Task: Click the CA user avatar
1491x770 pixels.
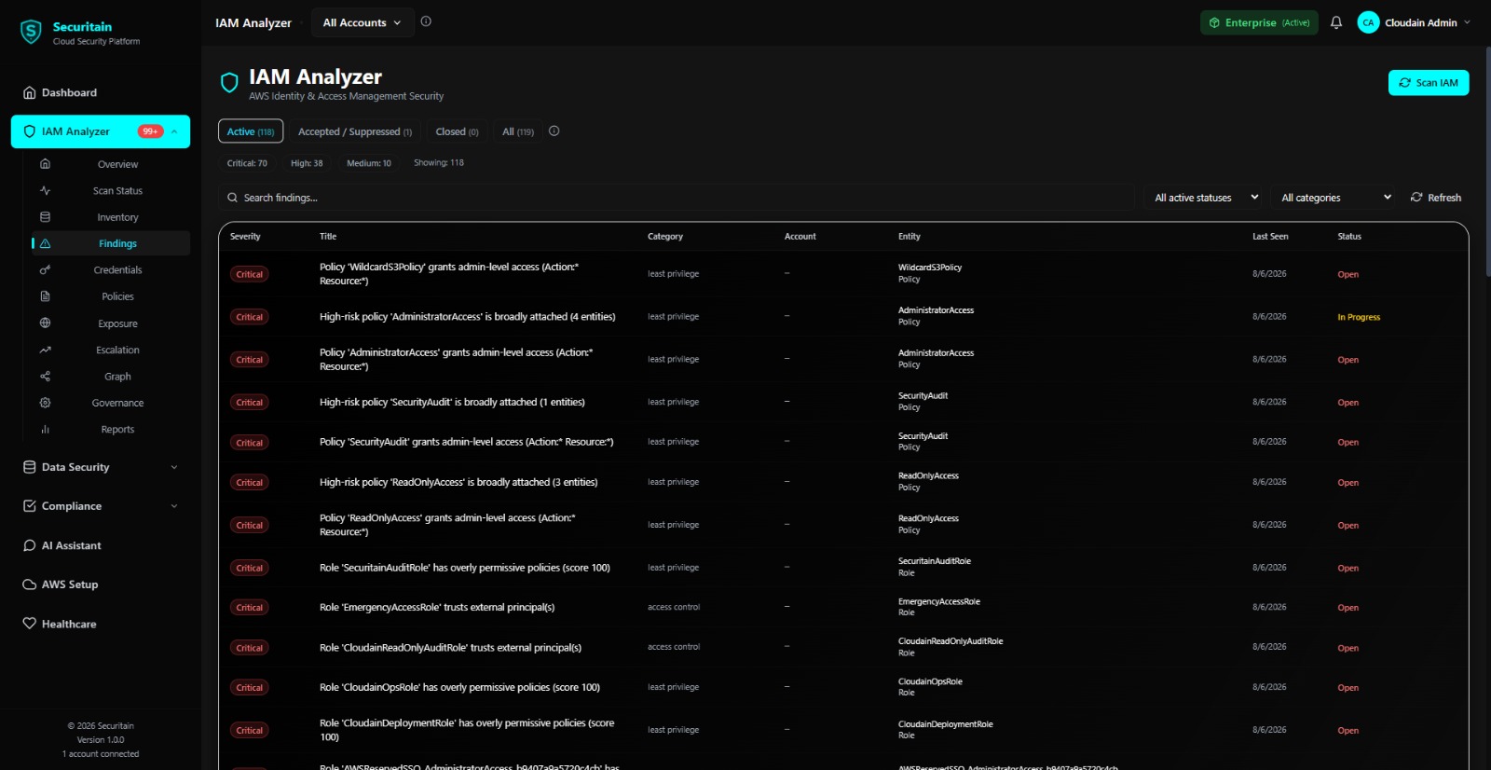Action: pyautogui.click(x=1368, y=22)
